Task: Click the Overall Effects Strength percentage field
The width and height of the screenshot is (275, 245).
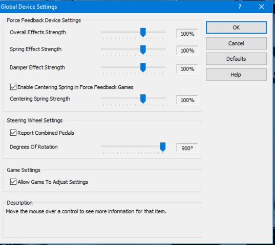Action: click(x=187, y=34)
